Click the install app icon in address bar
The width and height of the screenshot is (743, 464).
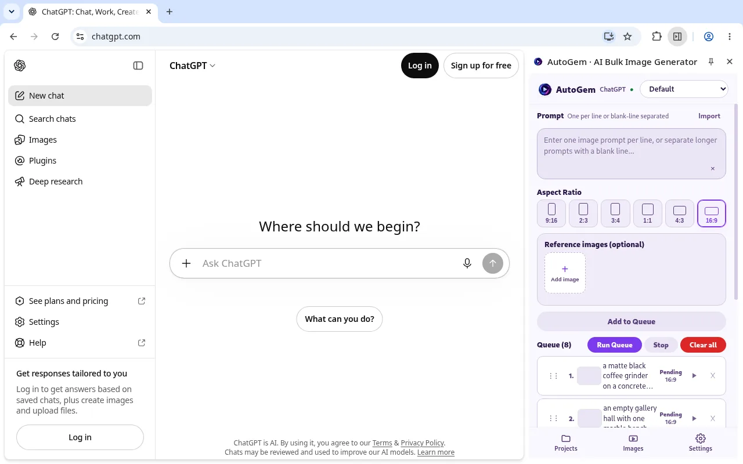608,37
